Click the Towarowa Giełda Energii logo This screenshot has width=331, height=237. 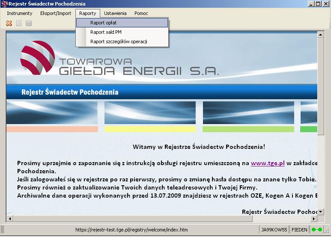tap(119, 58)
